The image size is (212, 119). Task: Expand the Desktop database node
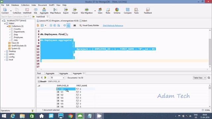(5, 52)
